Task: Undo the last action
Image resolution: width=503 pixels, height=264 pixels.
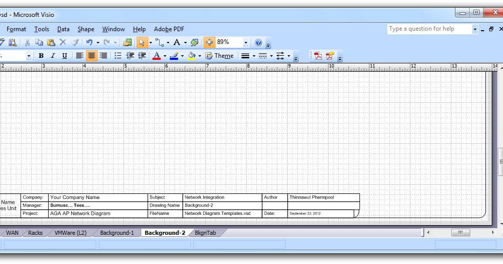Action: [89, 42]
